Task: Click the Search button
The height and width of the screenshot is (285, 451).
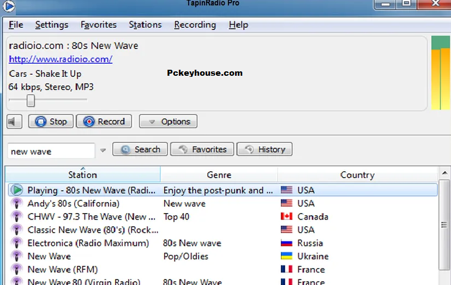Action: coord(140,149)
